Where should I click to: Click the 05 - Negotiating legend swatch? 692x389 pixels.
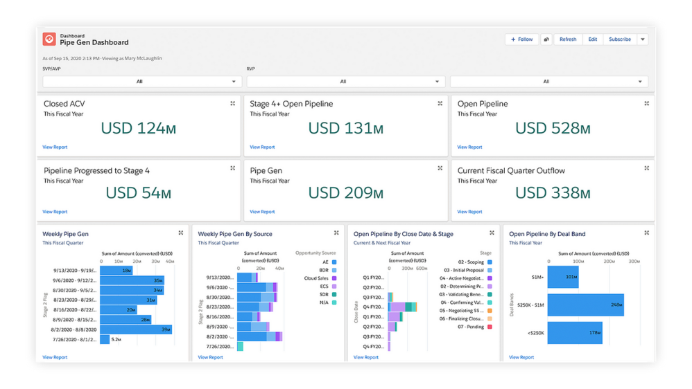tap(490, 311)
